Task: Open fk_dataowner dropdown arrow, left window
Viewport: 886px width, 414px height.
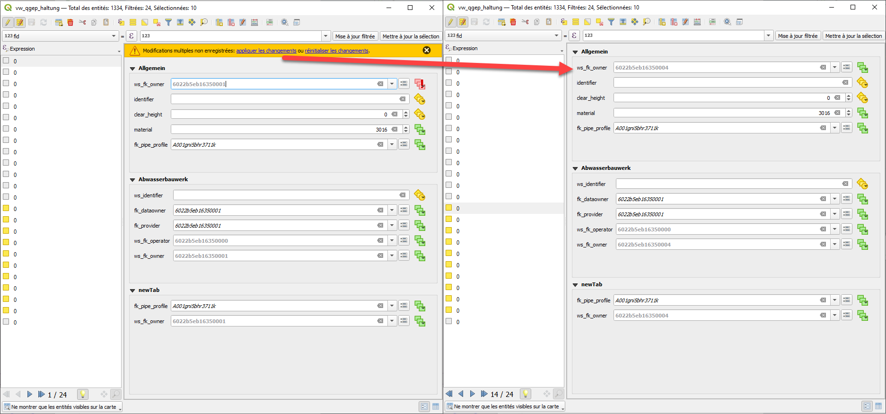Action: tap(392, 211)
